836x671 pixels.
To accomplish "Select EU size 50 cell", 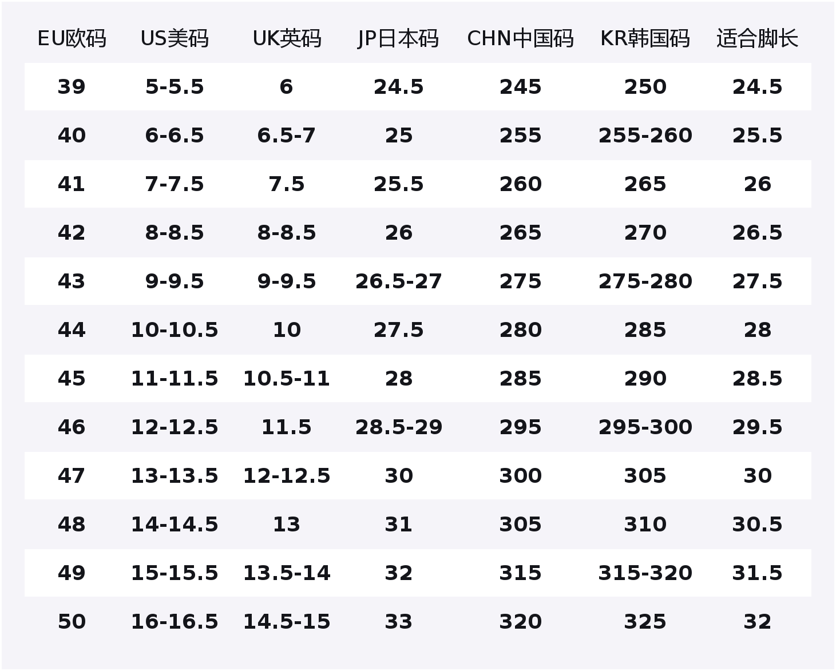I will (x=72, y=622).
